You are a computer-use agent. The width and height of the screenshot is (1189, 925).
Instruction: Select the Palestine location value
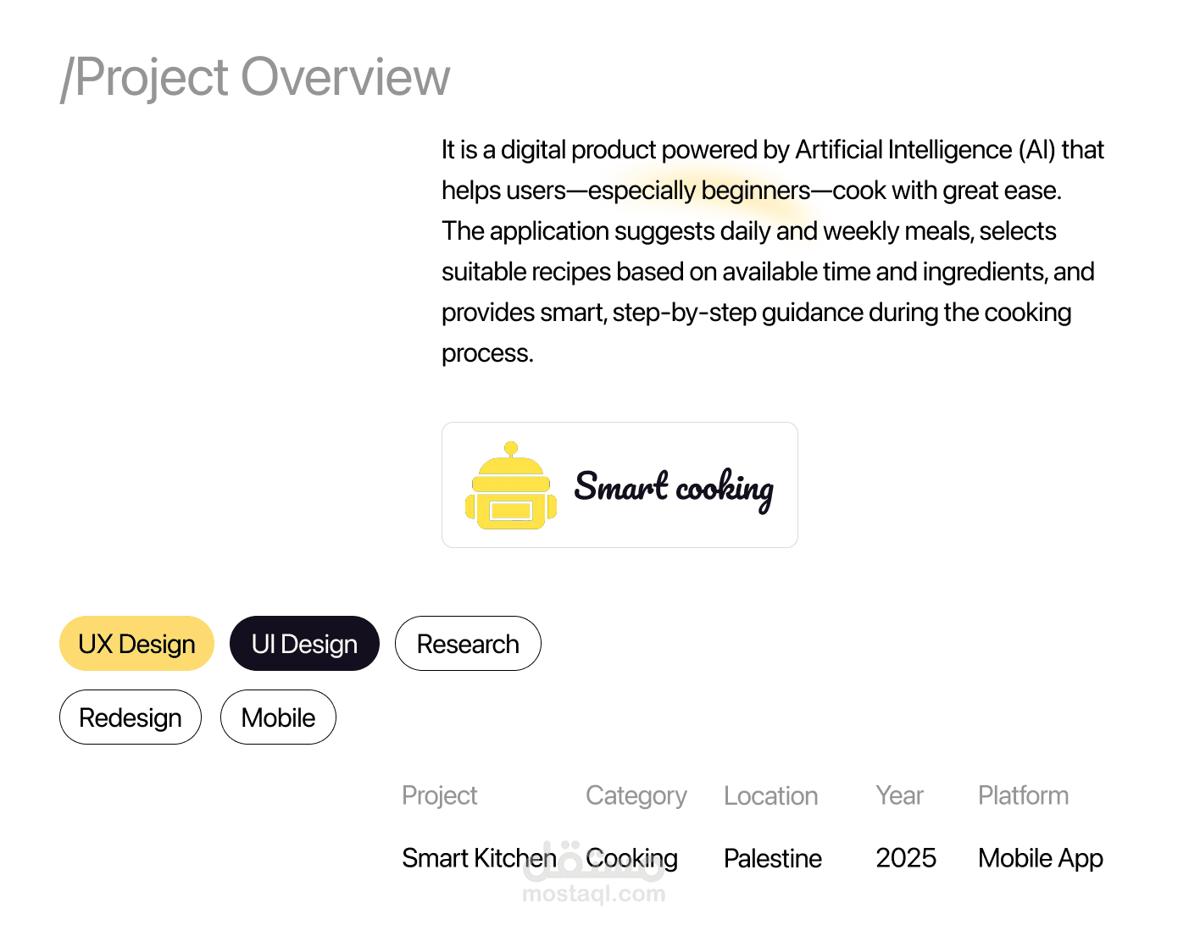pos(772,858)
